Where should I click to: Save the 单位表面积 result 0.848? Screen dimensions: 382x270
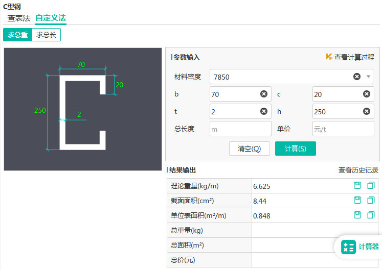(357, 215)
